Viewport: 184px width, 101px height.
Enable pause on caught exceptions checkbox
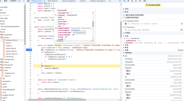[x=124, y=18]
